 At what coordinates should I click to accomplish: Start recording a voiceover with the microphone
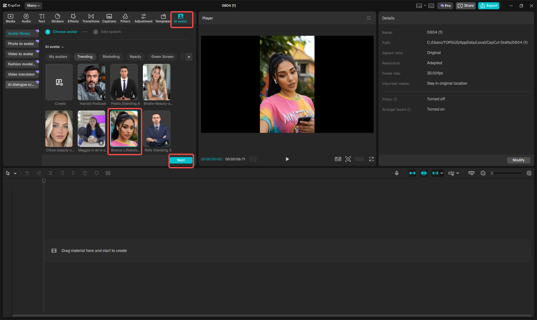[397, 173]
